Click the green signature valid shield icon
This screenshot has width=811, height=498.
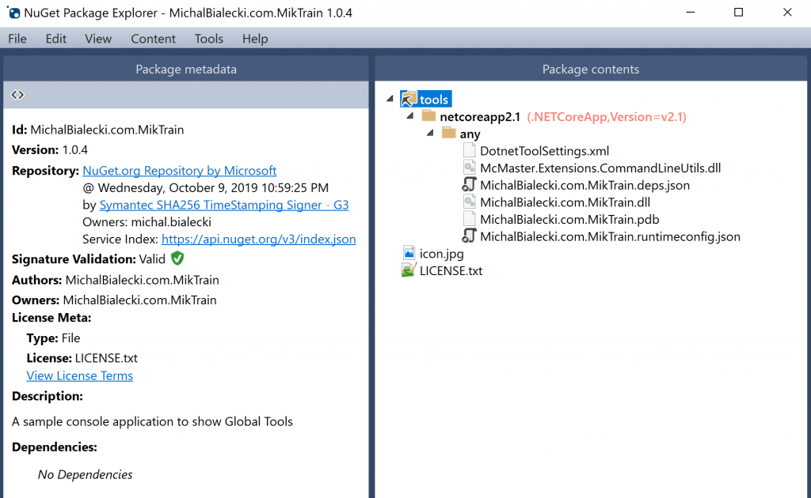coord(177,258)
